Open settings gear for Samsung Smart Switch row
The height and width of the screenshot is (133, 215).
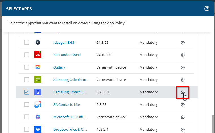pos(183,92)
